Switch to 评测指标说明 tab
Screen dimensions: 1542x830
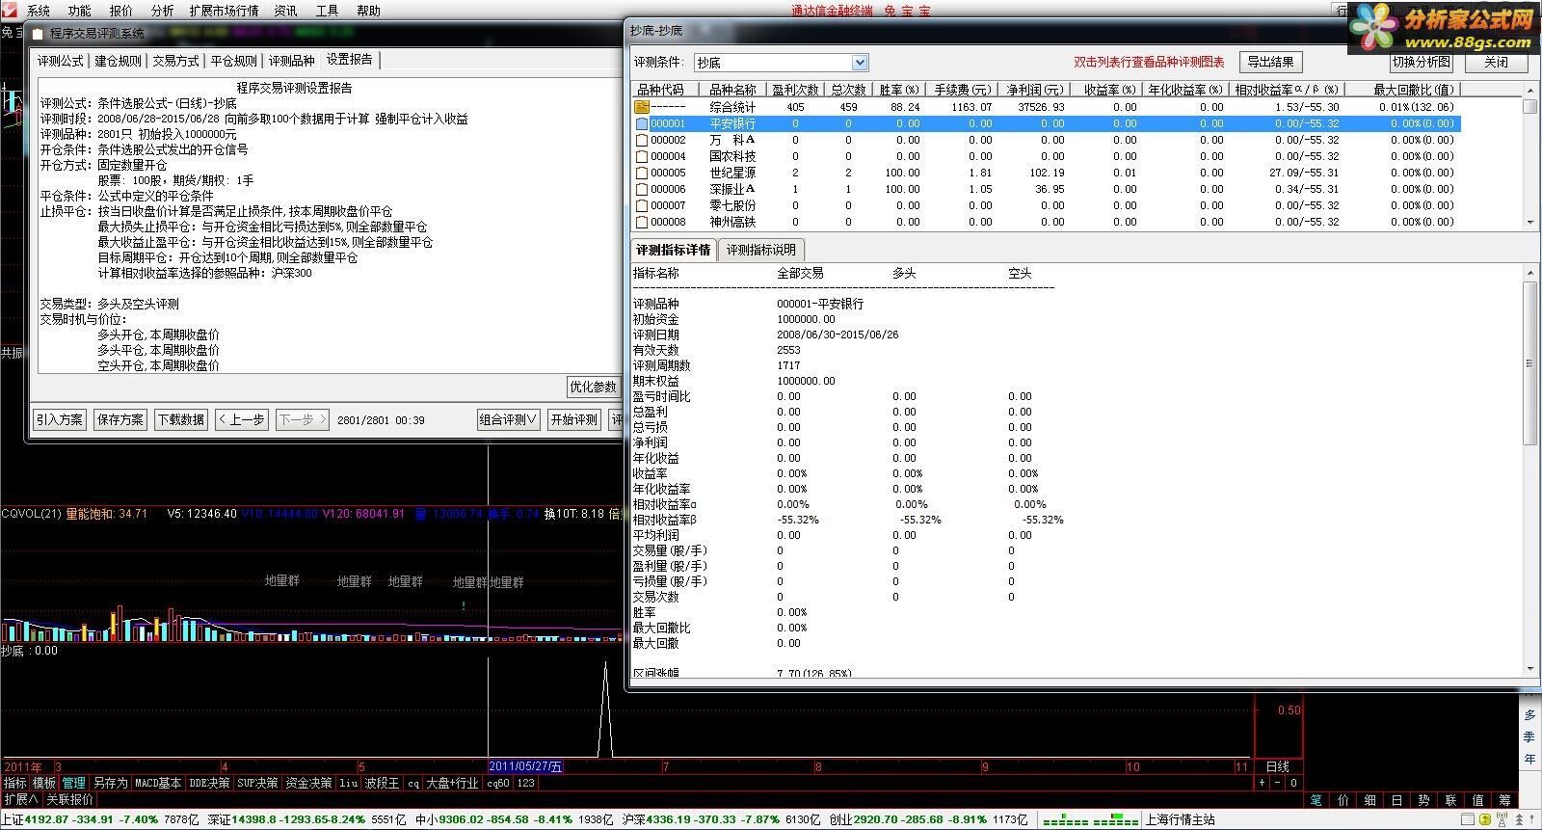[760, 250]
